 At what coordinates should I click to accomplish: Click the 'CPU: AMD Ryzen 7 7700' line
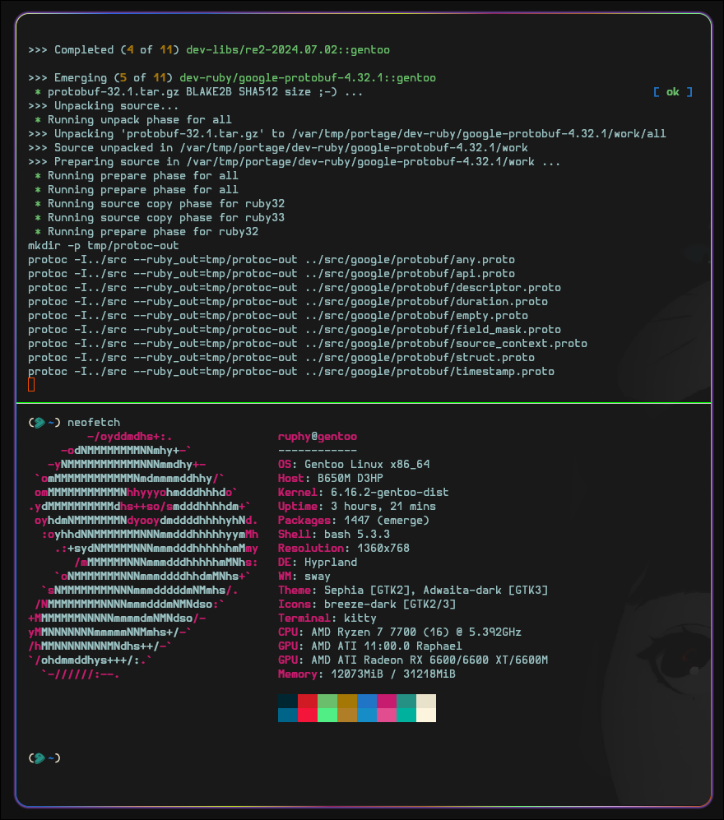[x=400, y=632]
